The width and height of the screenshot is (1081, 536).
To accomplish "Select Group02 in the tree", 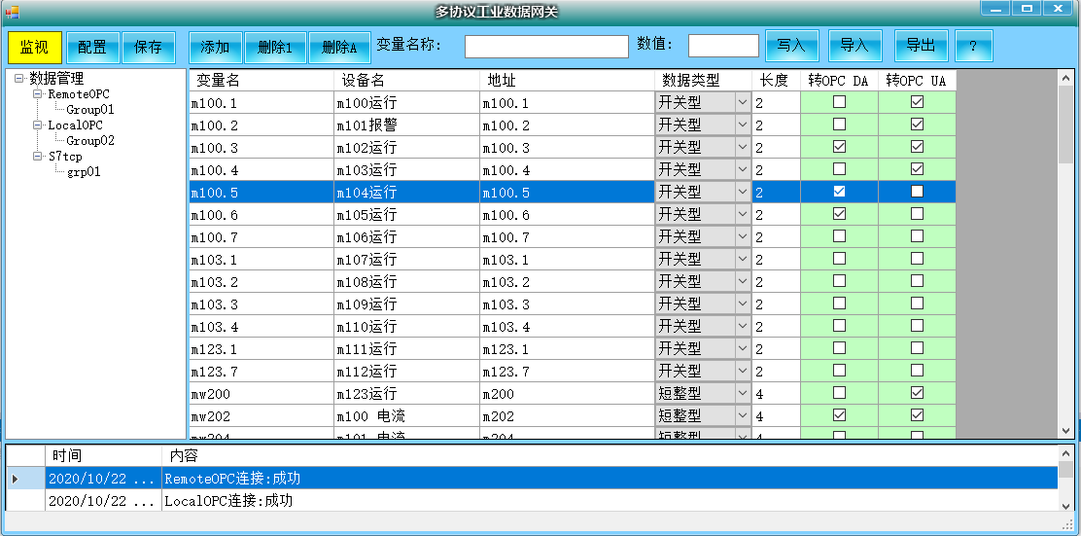I will click(x=90, y=141).
